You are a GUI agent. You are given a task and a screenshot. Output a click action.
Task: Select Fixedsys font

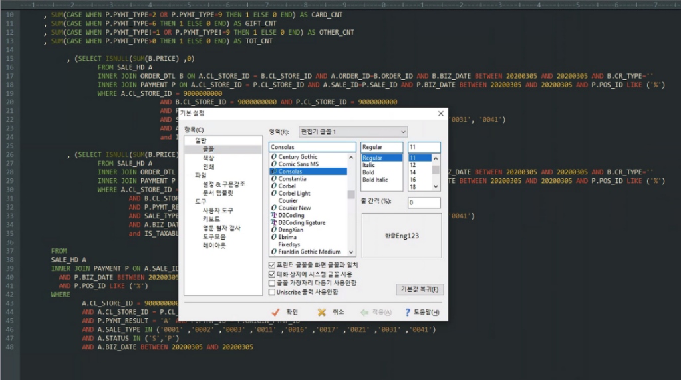289,244
